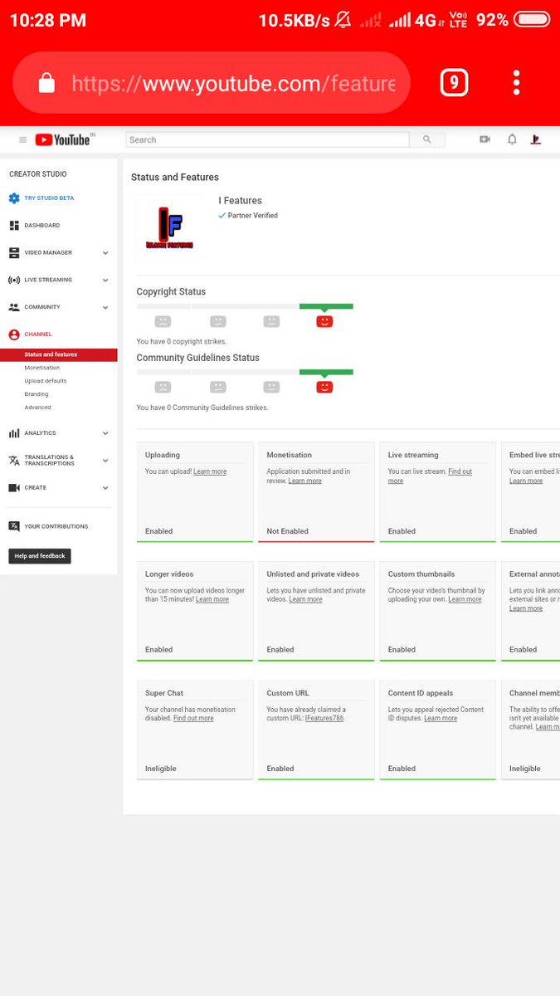
Task: Open the Upload defaults submenu item
Action: click(x=46, y=381)
